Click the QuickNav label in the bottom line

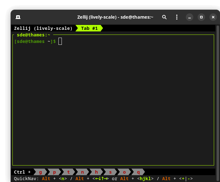[x=26, y=179]
